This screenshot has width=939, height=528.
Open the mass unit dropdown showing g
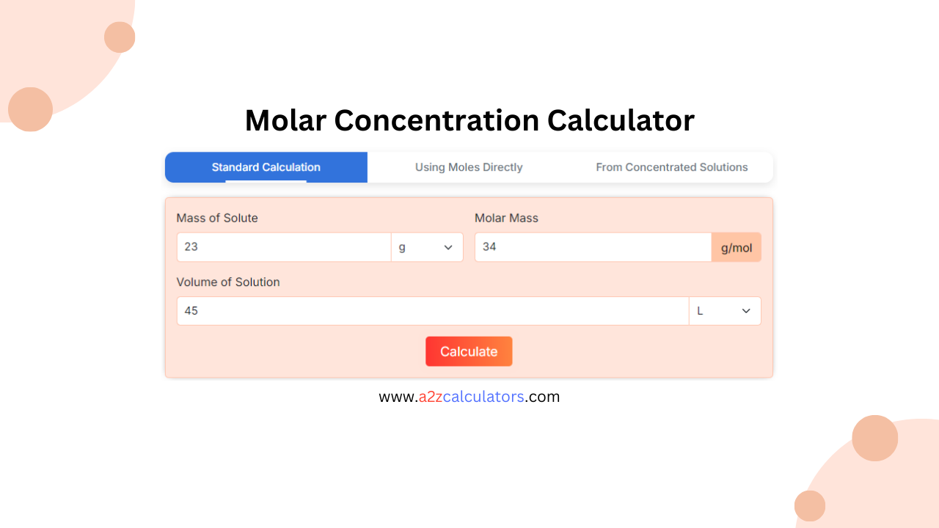(427, 247)
